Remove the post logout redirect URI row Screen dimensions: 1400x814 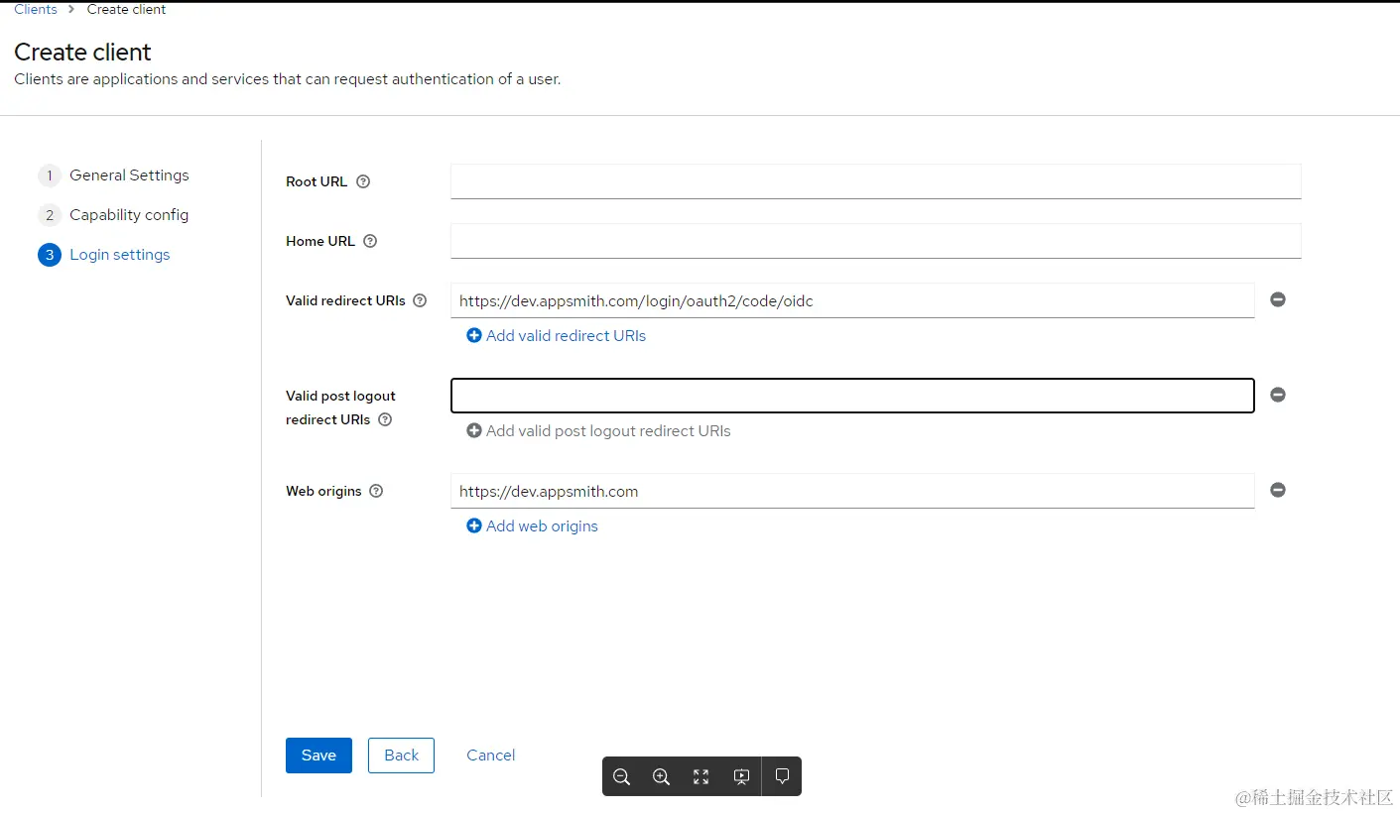[1278, 395]
